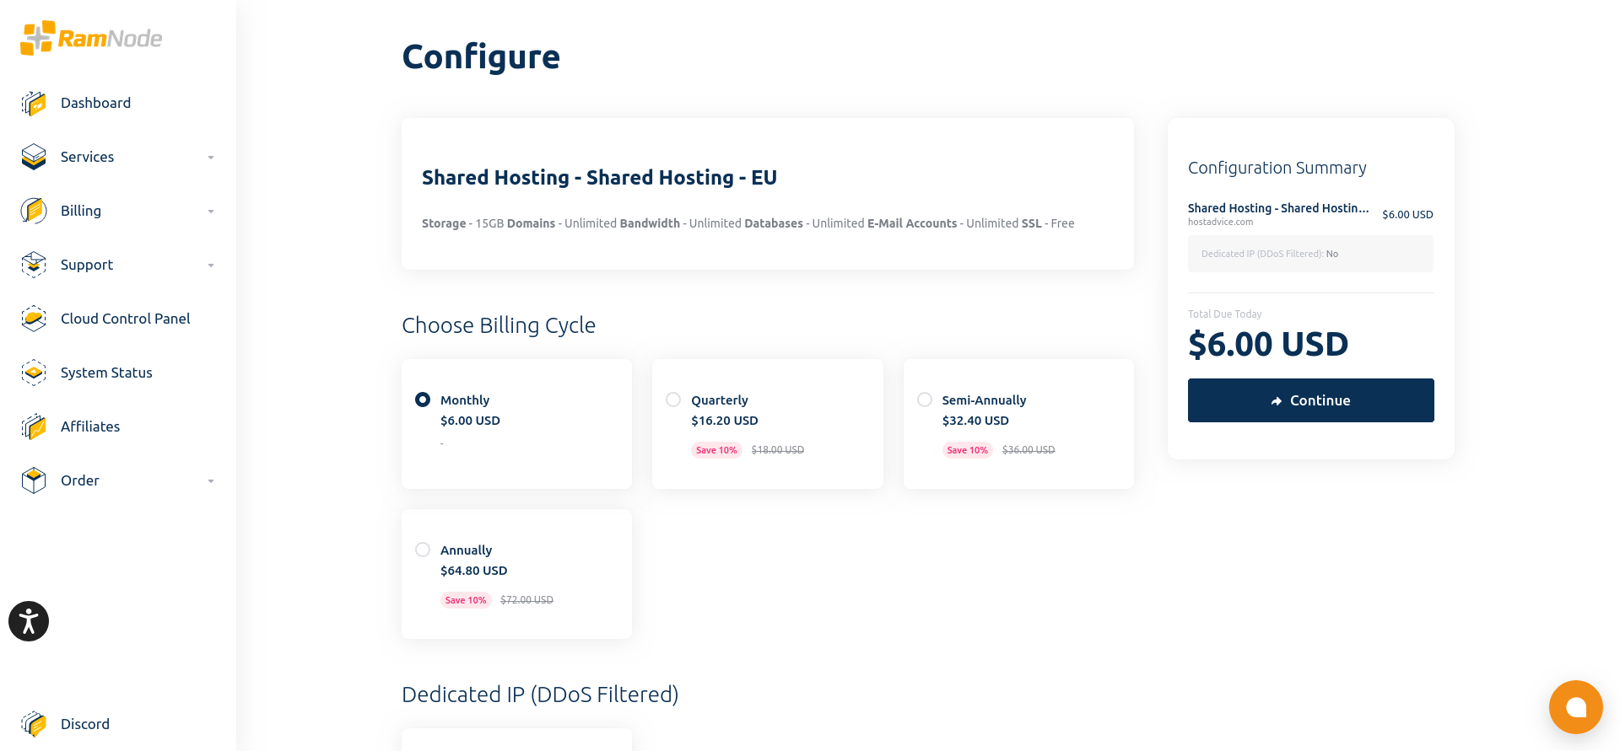Click the Support sidebar icon

pyautogui.click(x=34, y=265)
